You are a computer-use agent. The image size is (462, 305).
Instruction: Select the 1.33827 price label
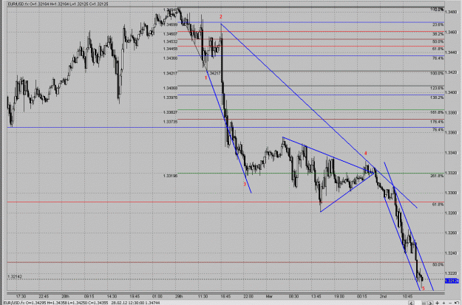[x=170, y=112]
